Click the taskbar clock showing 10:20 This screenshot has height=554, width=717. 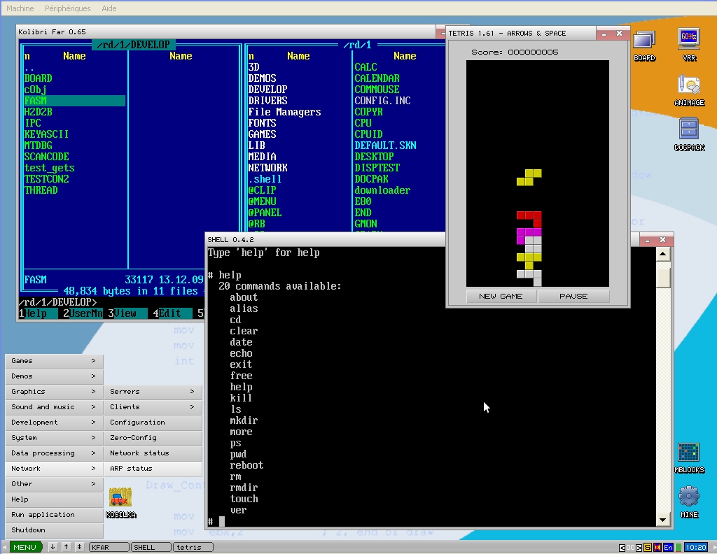(695, 547)
